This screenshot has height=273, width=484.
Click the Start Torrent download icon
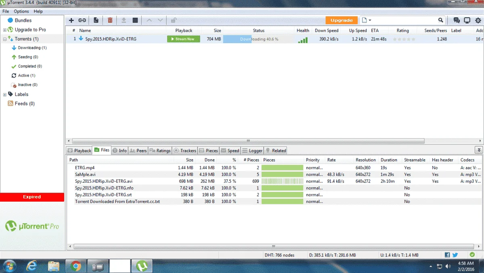(124, 20)
